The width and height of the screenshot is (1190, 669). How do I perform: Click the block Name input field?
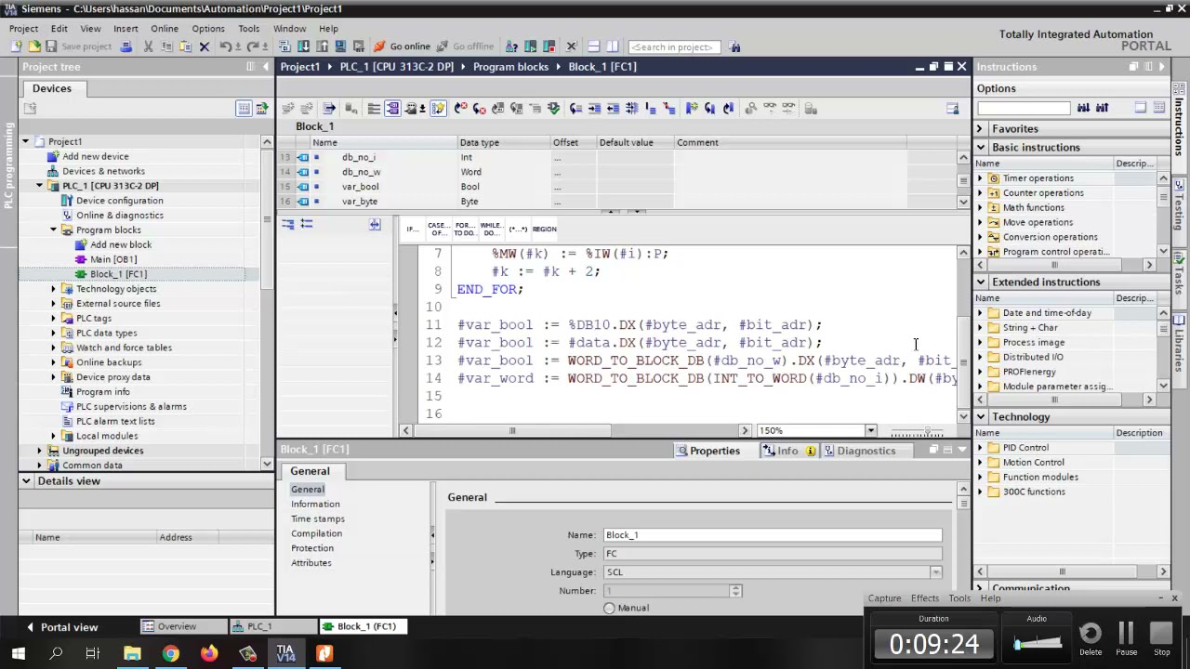773,535
